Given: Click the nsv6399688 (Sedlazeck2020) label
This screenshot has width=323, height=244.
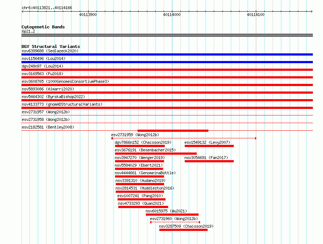Looking at the screenshot, I should tap(50, 51).
